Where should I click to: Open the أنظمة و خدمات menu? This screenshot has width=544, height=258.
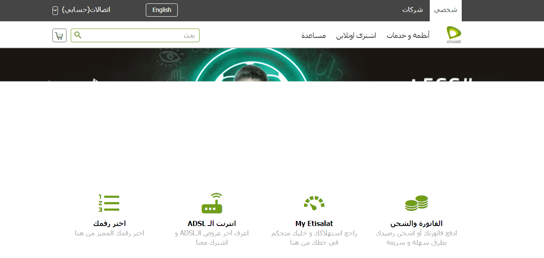coord(408,35)
